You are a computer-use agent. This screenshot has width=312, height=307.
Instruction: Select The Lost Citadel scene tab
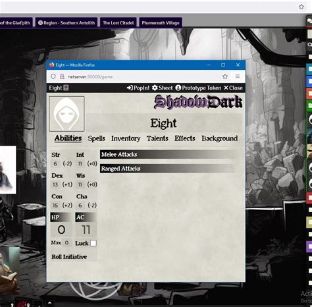point(118,23)
